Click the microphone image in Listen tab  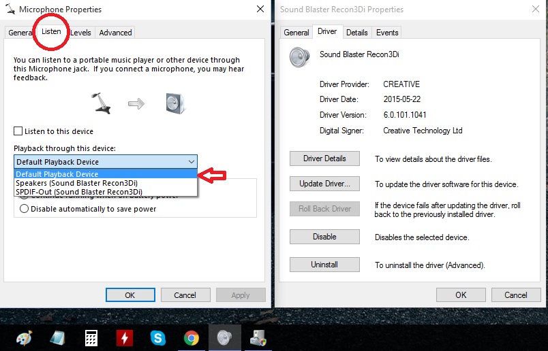[102, 103]
